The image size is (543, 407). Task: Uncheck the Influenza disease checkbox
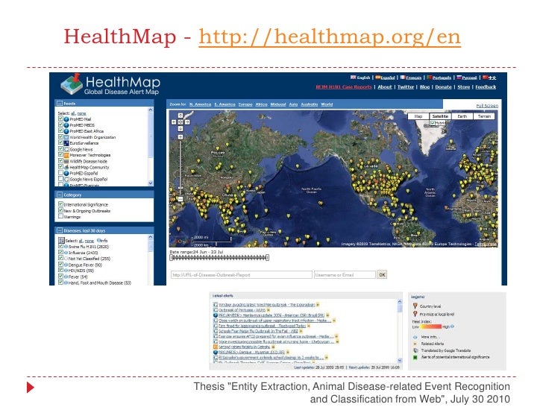point(60,252)
